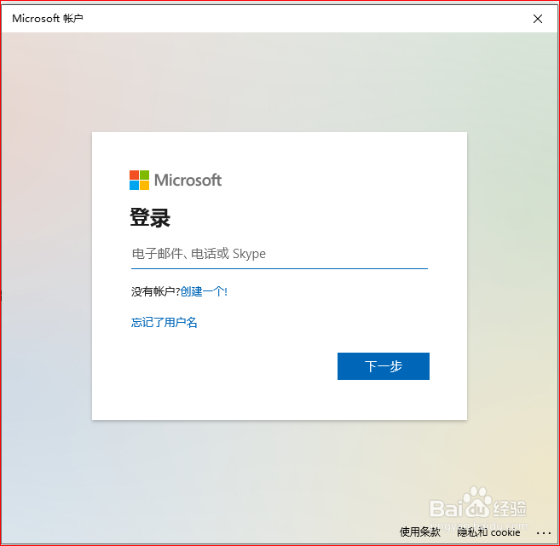Open the 忘记了用户名 forgot username link

coord(164,322)
